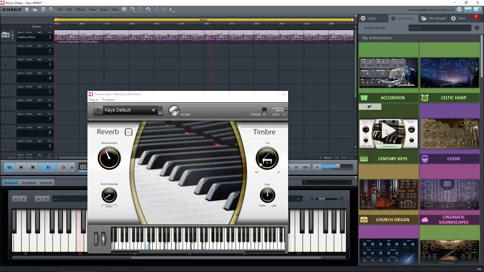
Task: Cut selection with the scissors icon
Action: point(156,9)
